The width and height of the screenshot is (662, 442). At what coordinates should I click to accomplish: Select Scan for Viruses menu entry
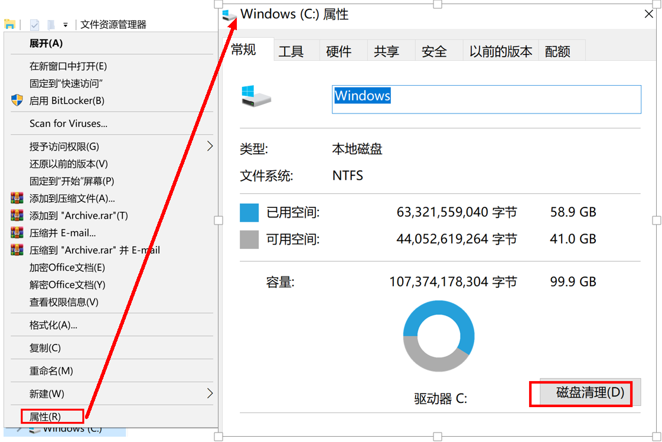click(x=69, y=123)
